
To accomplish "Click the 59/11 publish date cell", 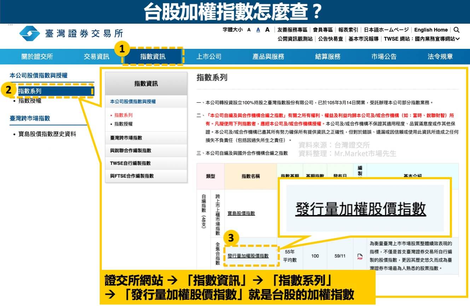I will tap(340, 256).
